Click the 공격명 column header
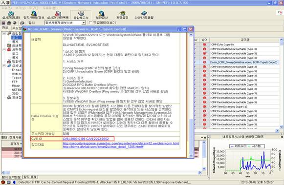 point(245,40)
